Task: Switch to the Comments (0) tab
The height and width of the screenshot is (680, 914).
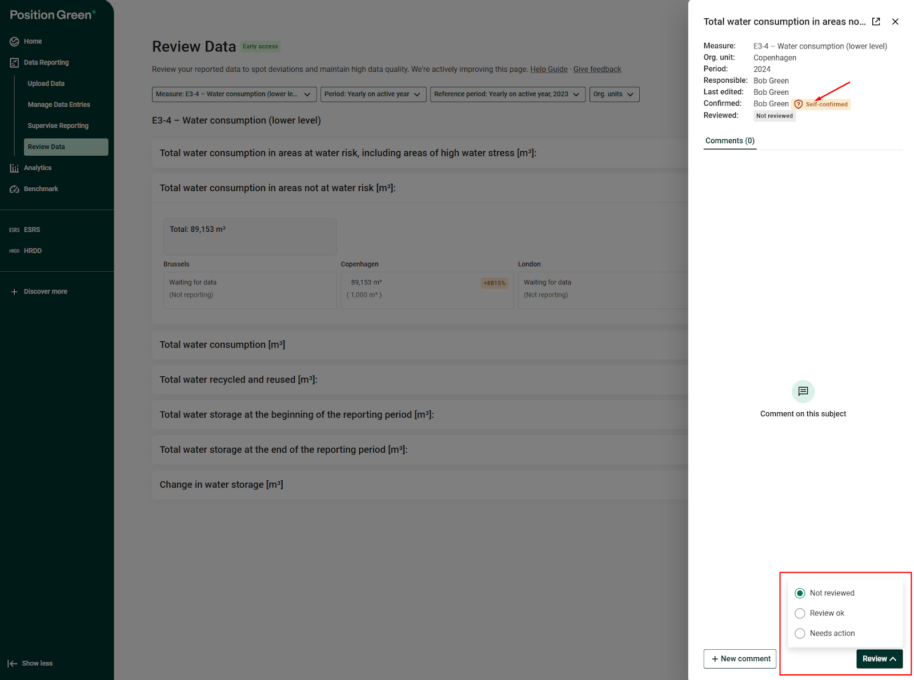Action: tap(729, 141)
